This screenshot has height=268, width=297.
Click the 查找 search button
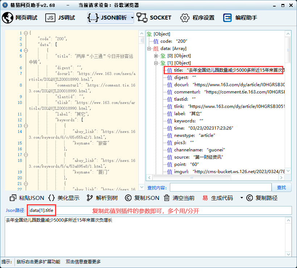281,187
